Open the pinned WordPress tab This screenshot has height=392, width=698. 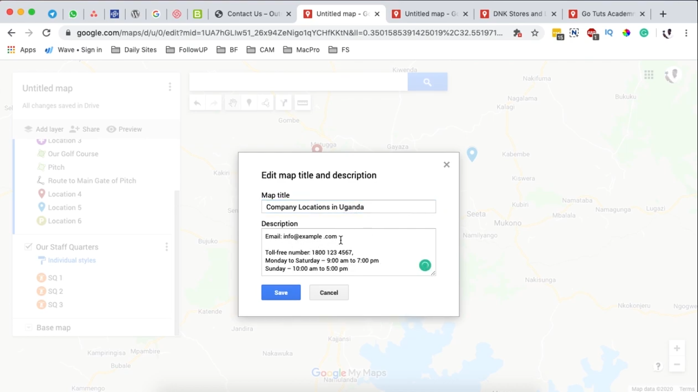pos(135,14)
